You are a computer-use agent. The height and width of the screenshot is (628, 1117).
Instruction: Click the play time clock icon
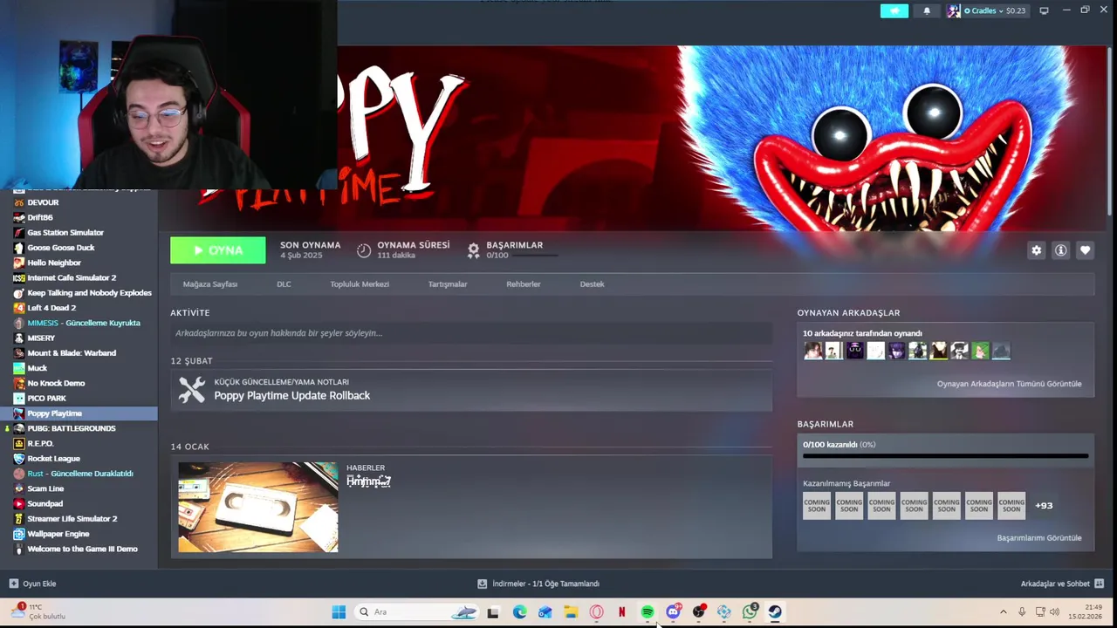[364, 250]
